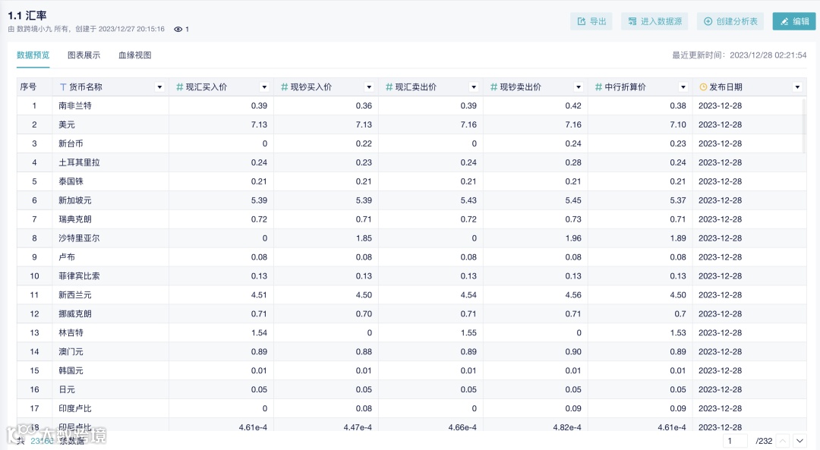This screenshot has width=820, height=450.
Task: Click the view count eye icon
Action: coord(177,29)
